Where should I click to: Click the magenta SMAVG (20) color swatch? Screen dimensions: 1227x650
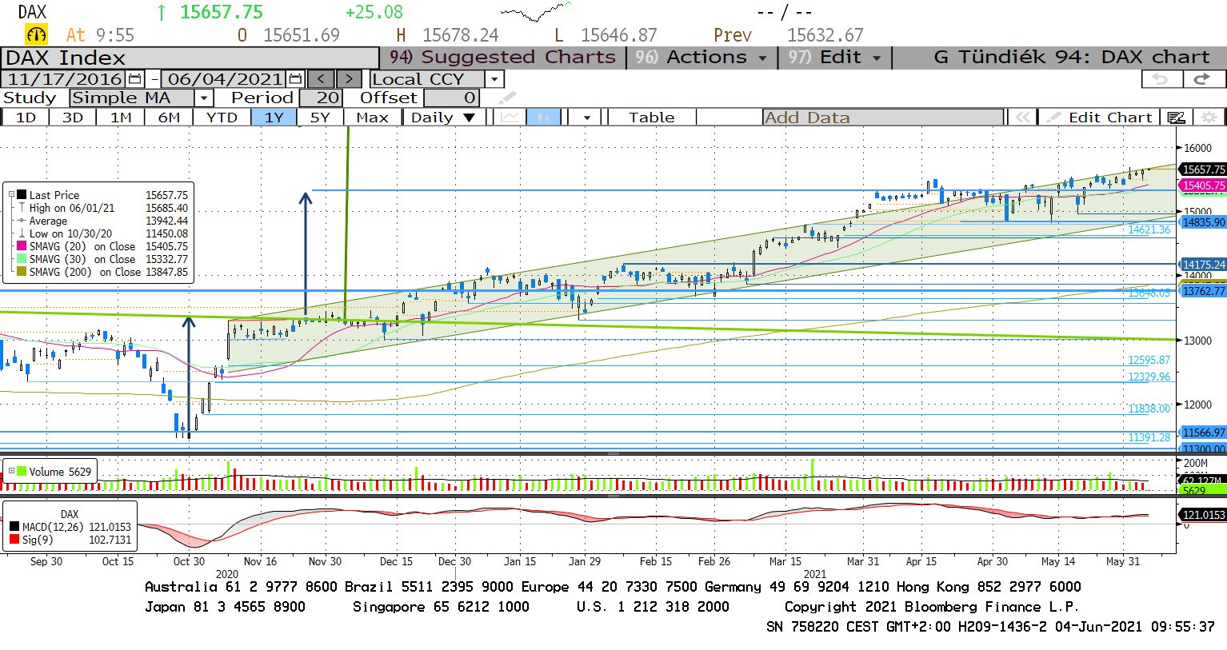22,246
